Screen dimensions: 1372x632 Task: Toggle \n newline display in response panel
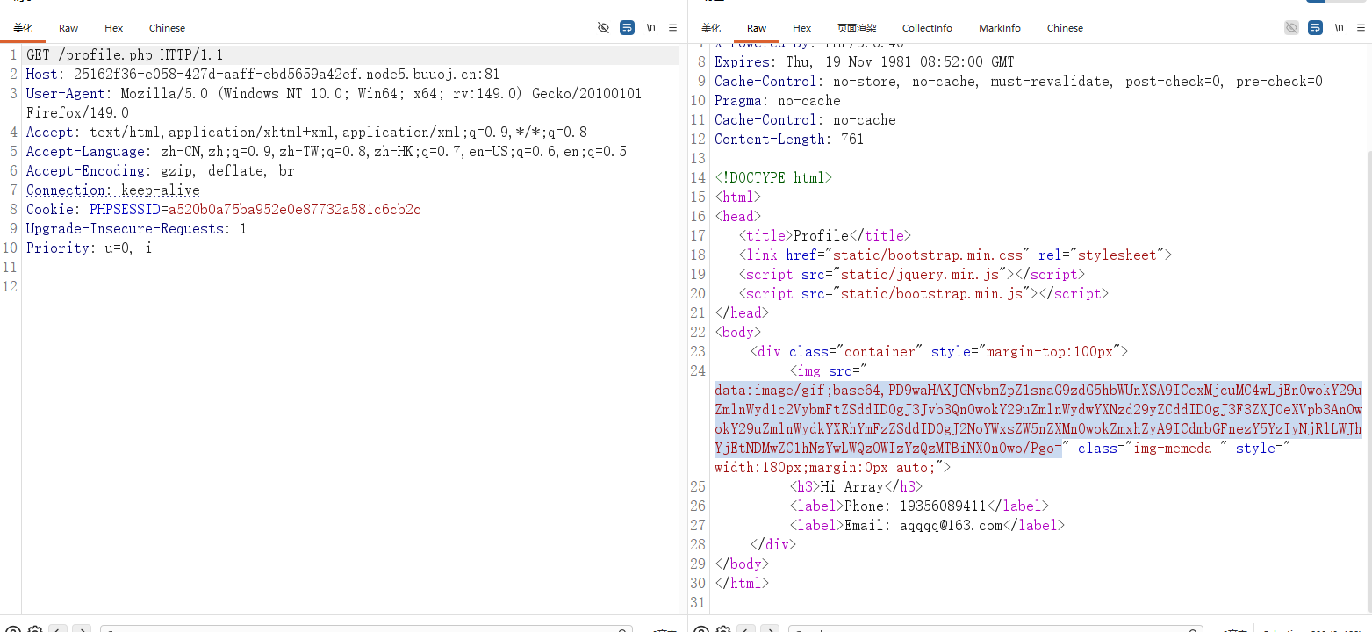click(x=1339, y=28)
